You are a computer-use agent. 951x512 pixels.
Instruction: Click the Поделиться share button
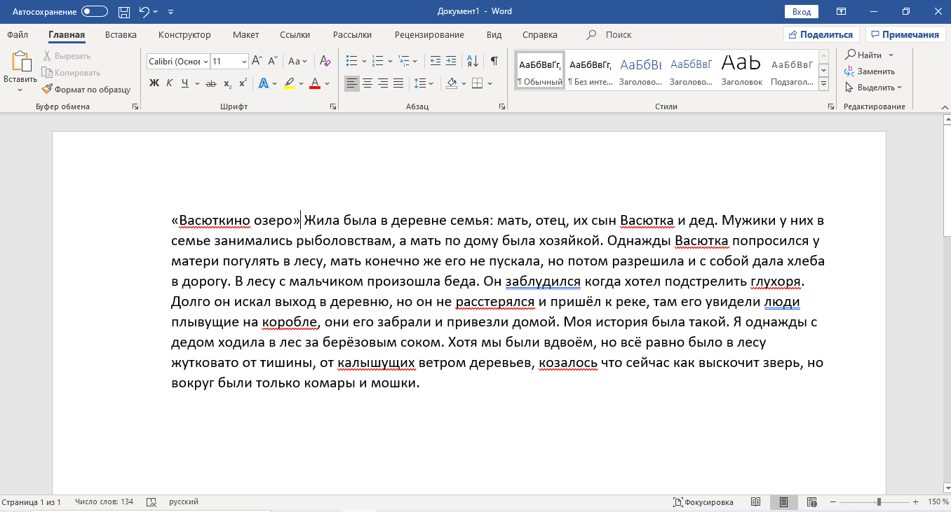coord(821,35)
